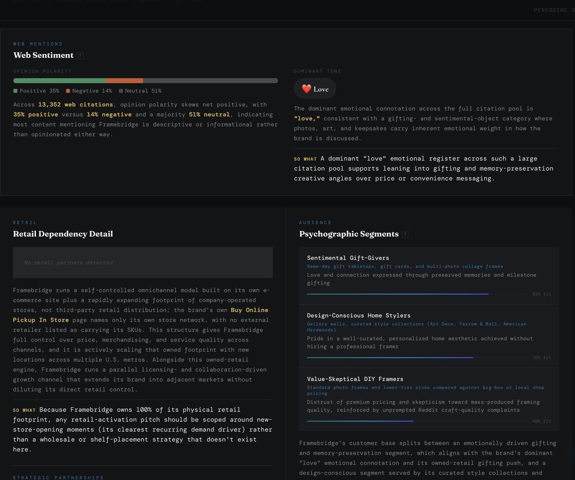The width and height of the screenshot is (575, 480).
Task: Click the Love dominant tone pill
Action: pyautogui.click(x=315, y=89)
